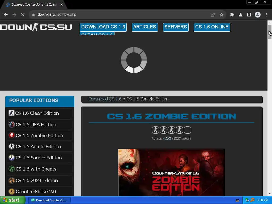Open the Extensions puzzle icon
Image resolution: width=272 pixels, height=204 pixels.
tap(232, 15)
